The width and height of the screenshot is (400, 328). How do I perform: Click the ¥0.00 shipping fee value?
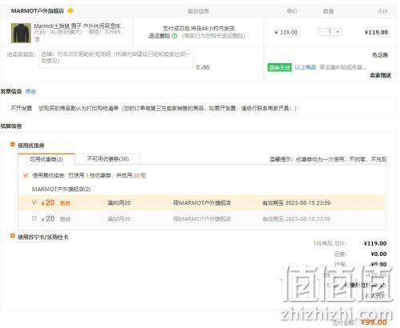click(x=378, y=254)
